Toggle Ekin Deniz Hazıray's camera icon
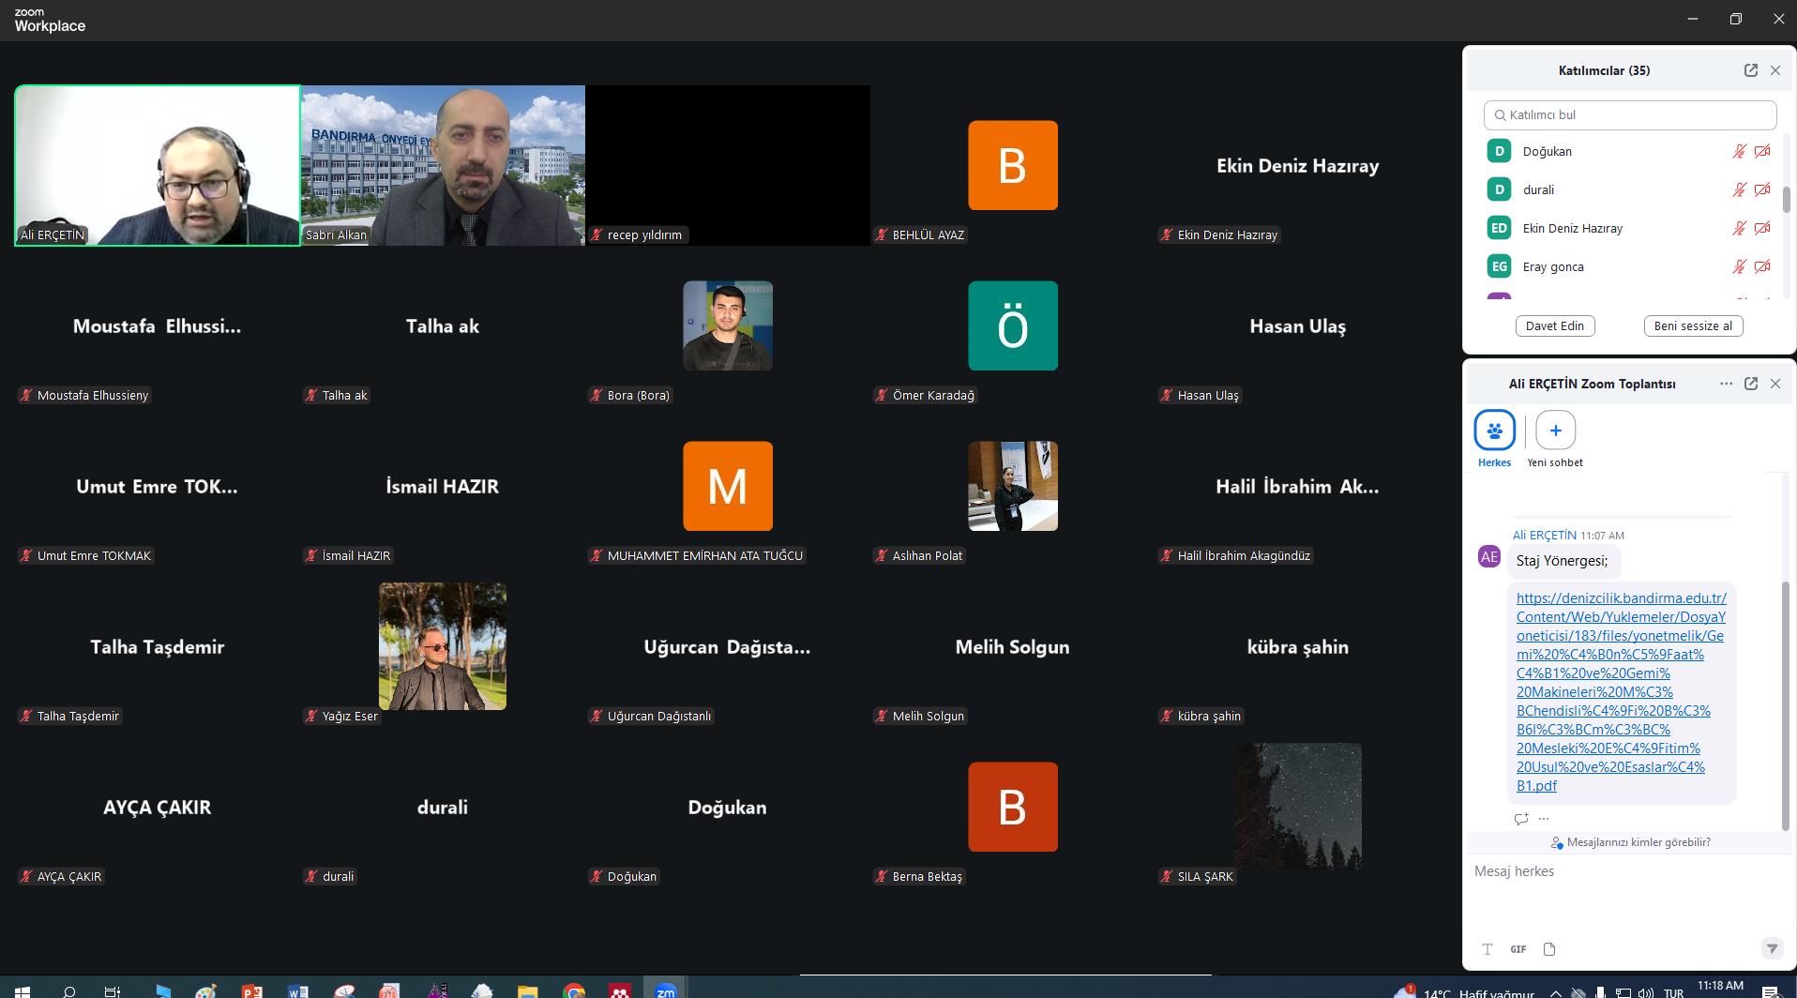The width and height of the screenshot is (1797, 998). click(1762, 228)
